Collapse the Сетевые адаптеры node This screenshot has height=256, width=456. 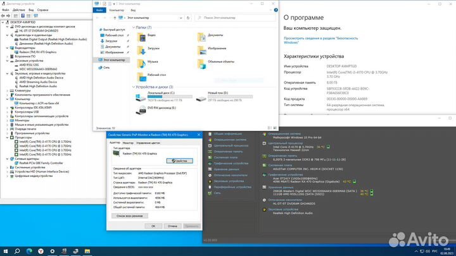tap(7, 159)
